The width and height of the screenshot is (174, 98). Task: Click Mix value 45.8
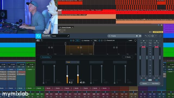pyautogui.click(x=82, y=82)
